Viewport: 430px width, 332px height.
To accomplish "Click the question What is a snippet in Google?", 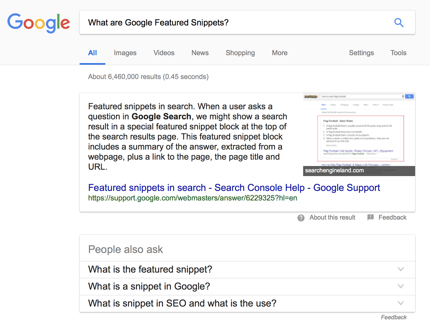I will (x=149, y=286).
